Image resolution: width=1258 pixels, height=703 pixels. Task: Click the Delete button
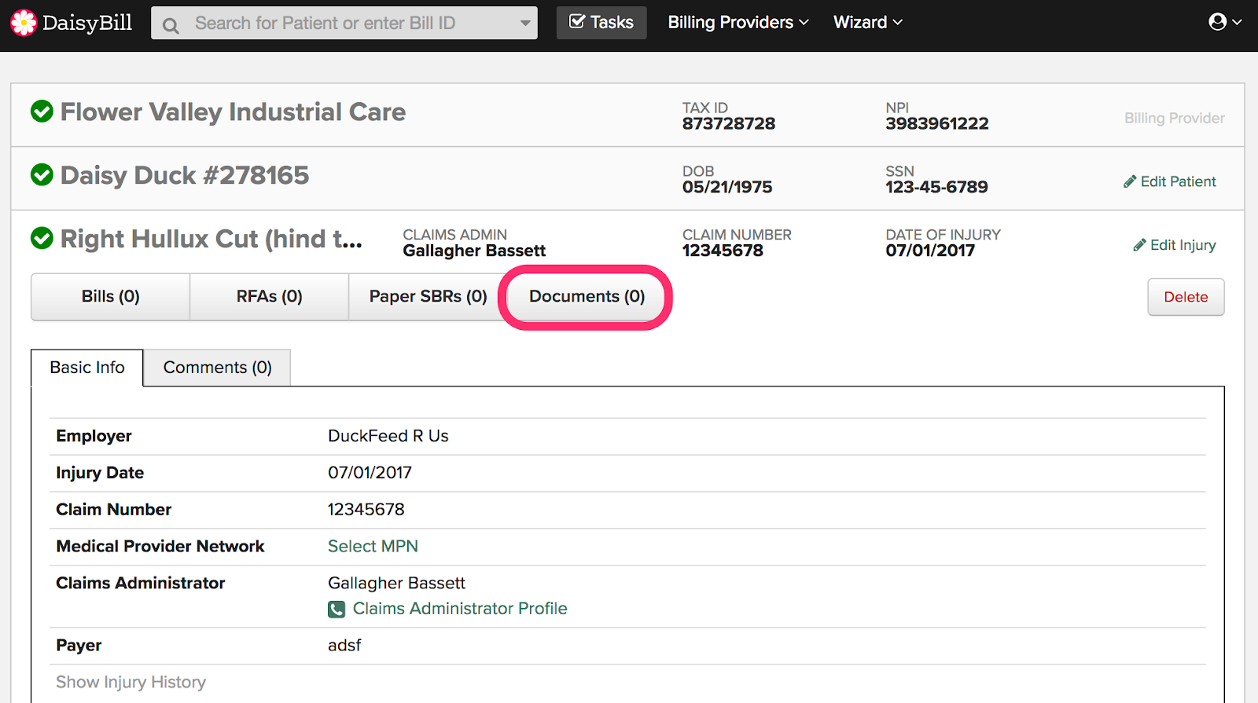(x=1186, y=297)
